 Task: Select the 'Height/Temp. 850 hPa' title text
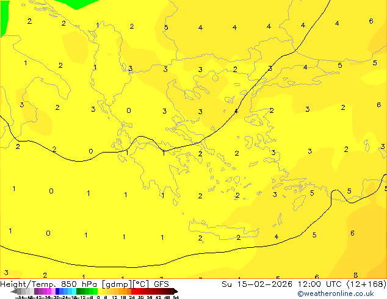49,284
